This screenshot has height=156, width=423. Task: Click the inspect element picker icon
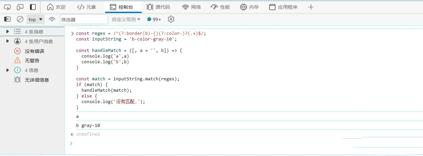coord(7,7)
